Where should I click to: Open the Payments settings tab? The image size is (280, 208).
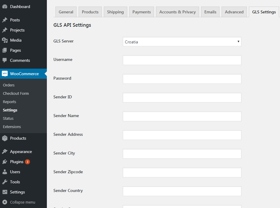coord(141,12)
